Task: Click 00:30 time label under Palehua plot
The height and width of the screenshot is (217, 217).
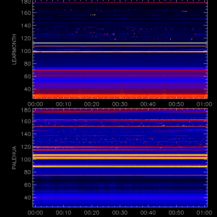Action: (x=120, y=213)
